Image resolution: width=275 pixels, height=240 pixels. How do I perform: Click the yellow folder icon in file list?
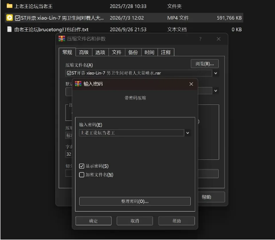tap(9, 6)
